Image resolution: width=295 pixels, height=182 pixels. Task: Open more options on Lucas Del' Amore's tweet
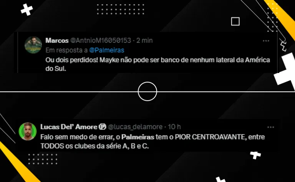pos(270,127)
